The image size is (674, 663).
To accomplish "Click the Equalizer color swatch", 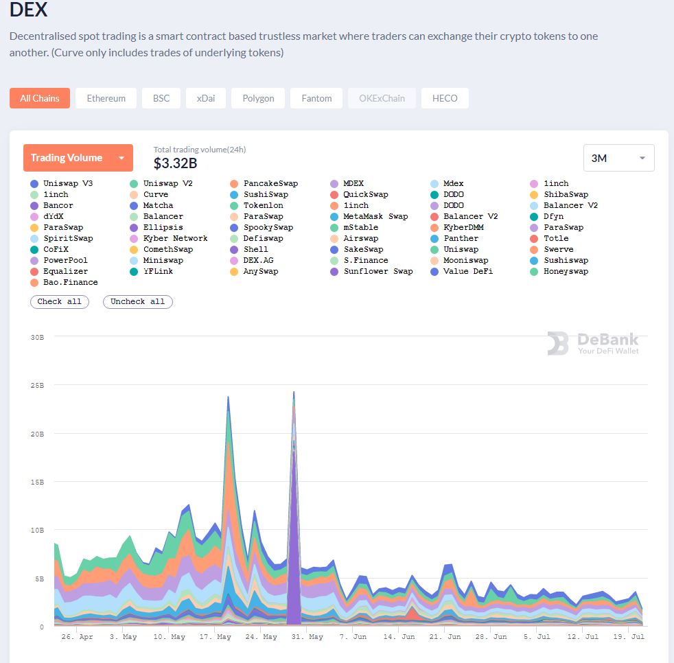I will [34, 272].
